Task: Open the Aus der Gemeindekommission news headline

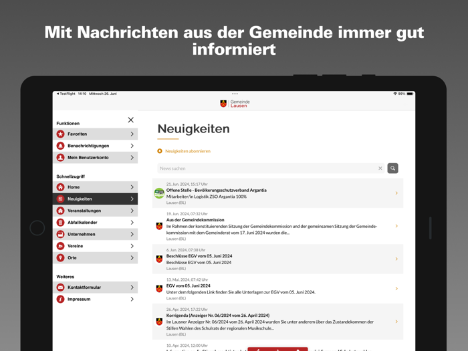Action: [195, 220]
